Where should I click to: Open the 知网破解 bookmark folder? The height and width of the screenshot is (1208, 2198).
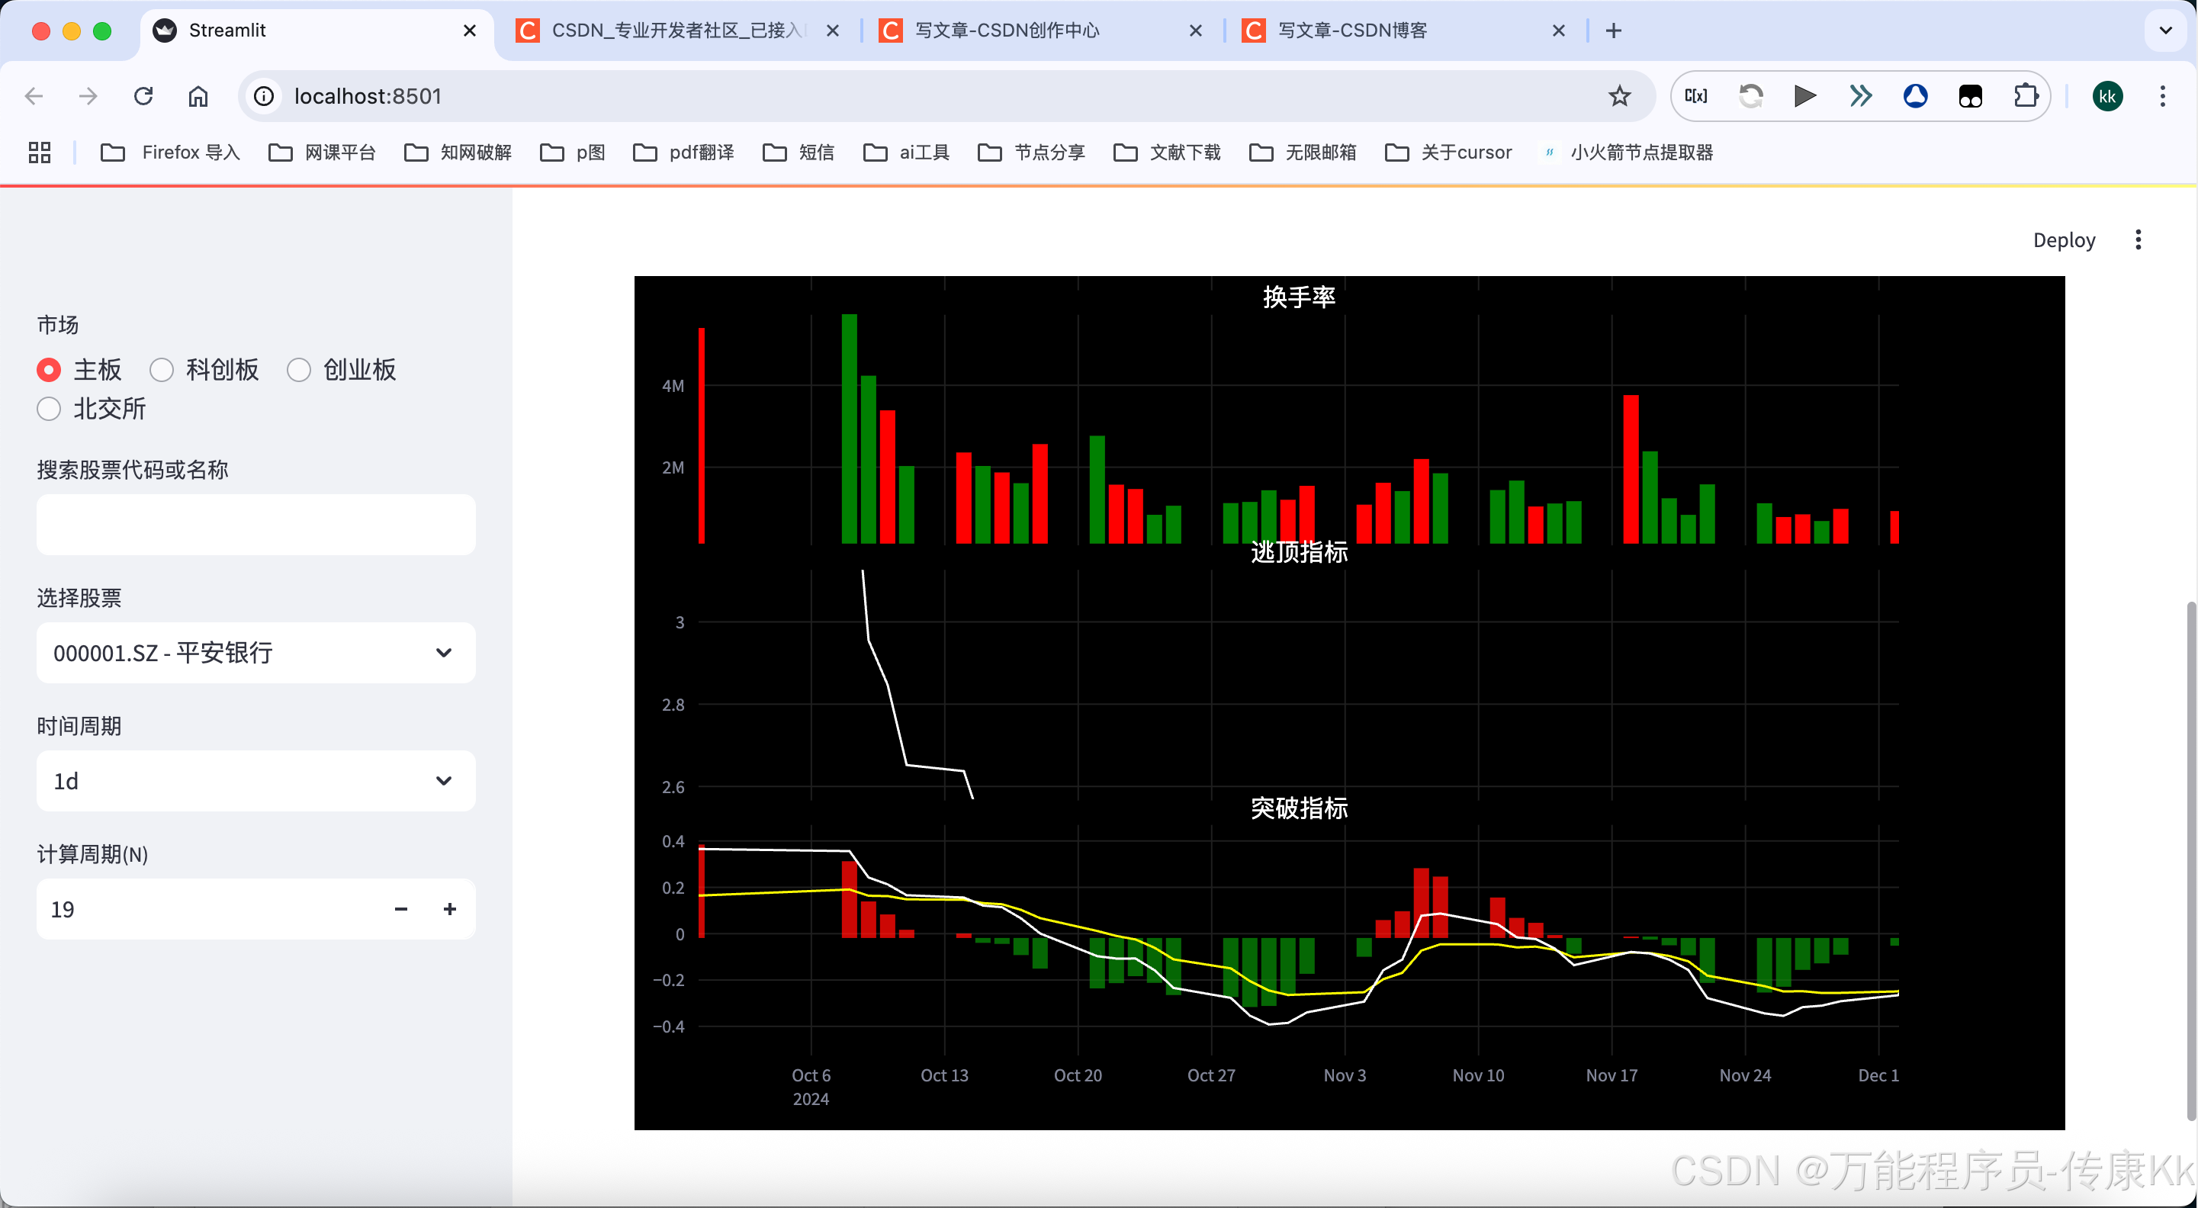458,153
